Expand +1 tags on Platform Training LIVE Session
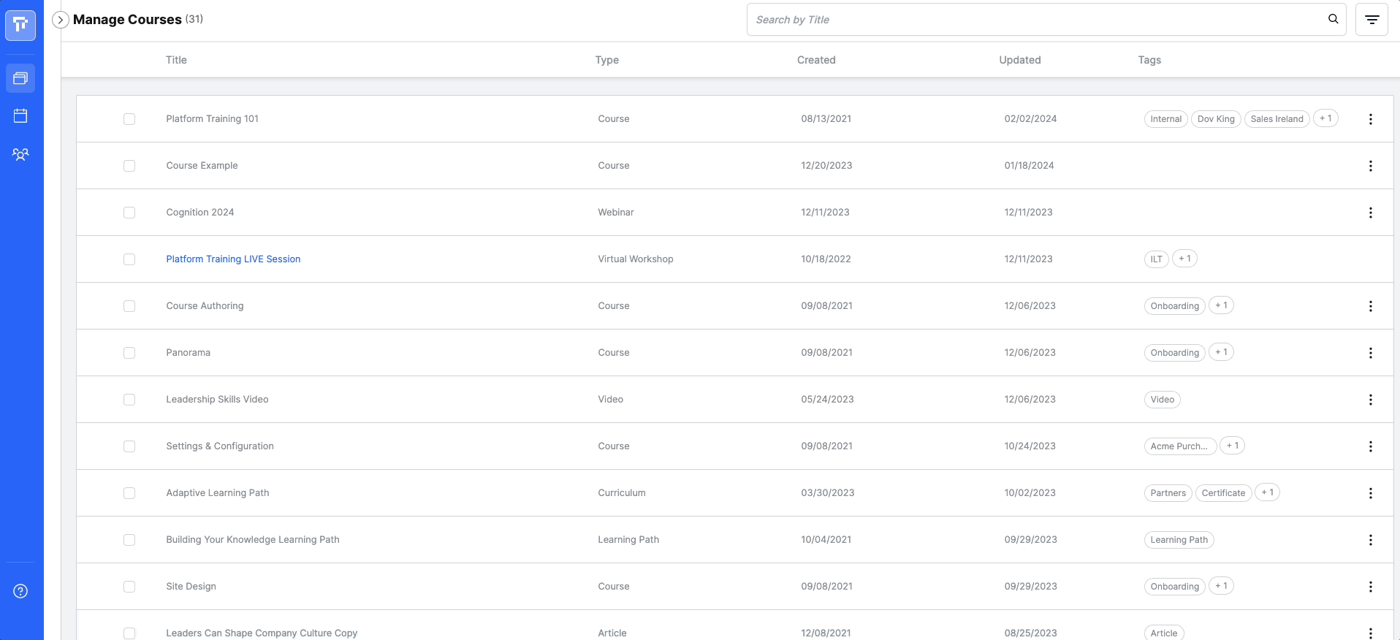This screenshot has height=640, width=1400. (1184, 259)
